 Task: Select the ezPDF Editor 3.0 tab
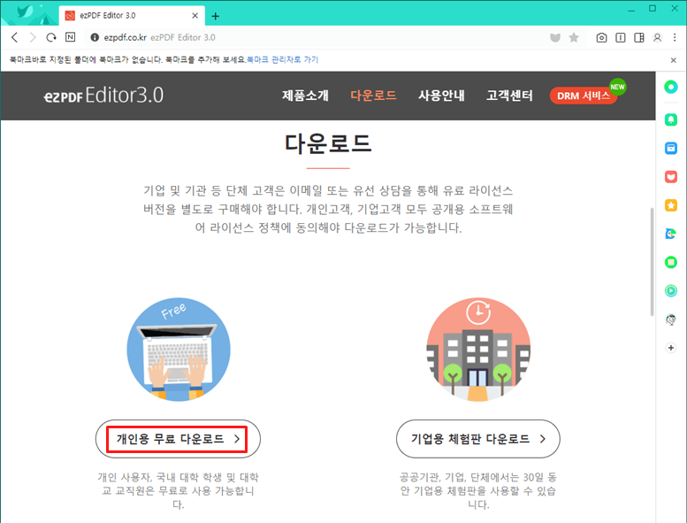click(x=132, y=16)
